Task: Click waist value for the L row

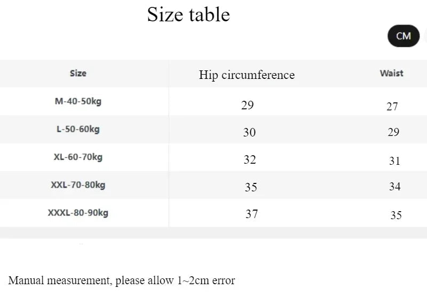Action: tap(393, 133)
